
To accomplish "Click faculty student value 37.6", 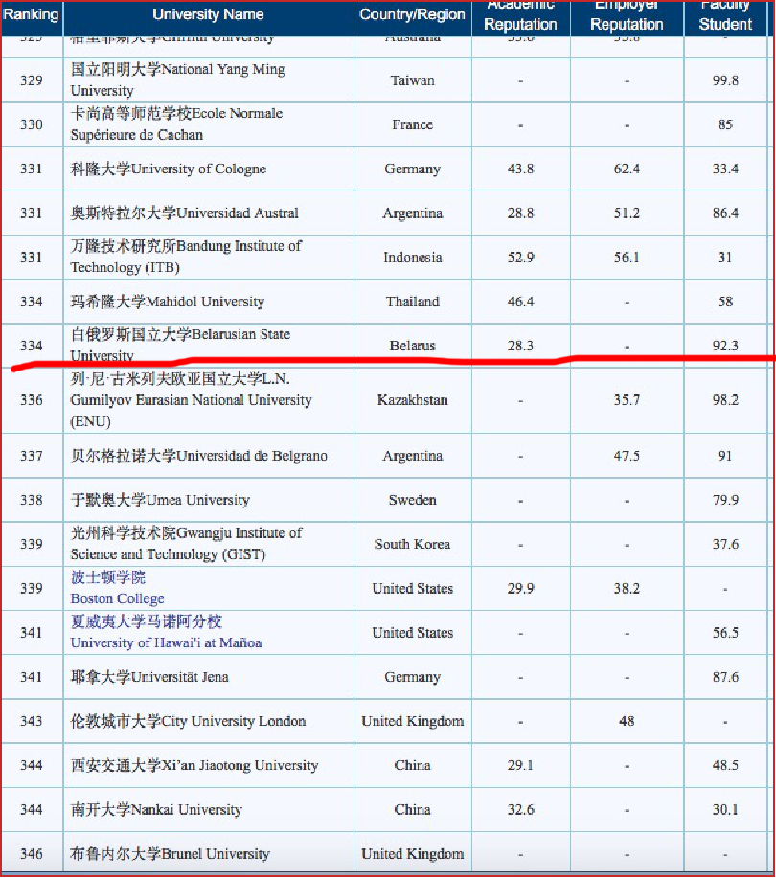I will pyautogui.click(x=725, y=544).
